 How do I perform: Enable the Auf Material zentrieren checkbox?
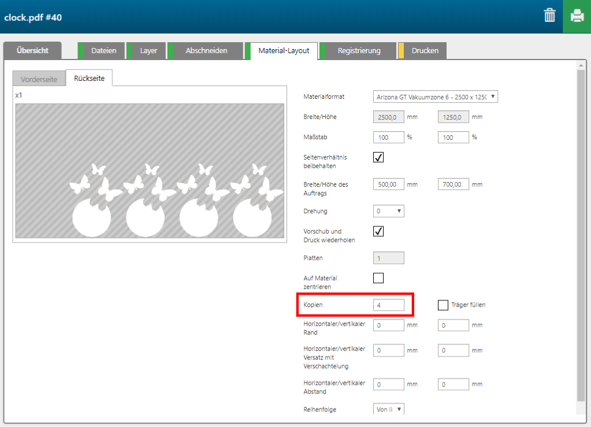point(378,278)
